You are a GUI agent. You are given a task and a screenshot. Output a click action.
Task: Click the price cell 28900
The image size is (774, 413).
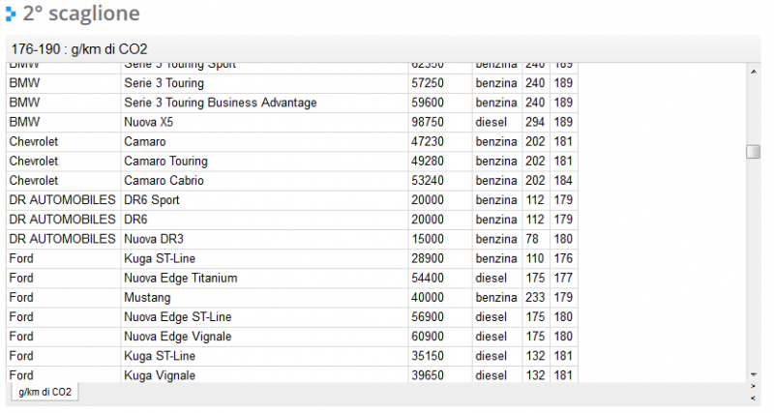click(440, 258)
